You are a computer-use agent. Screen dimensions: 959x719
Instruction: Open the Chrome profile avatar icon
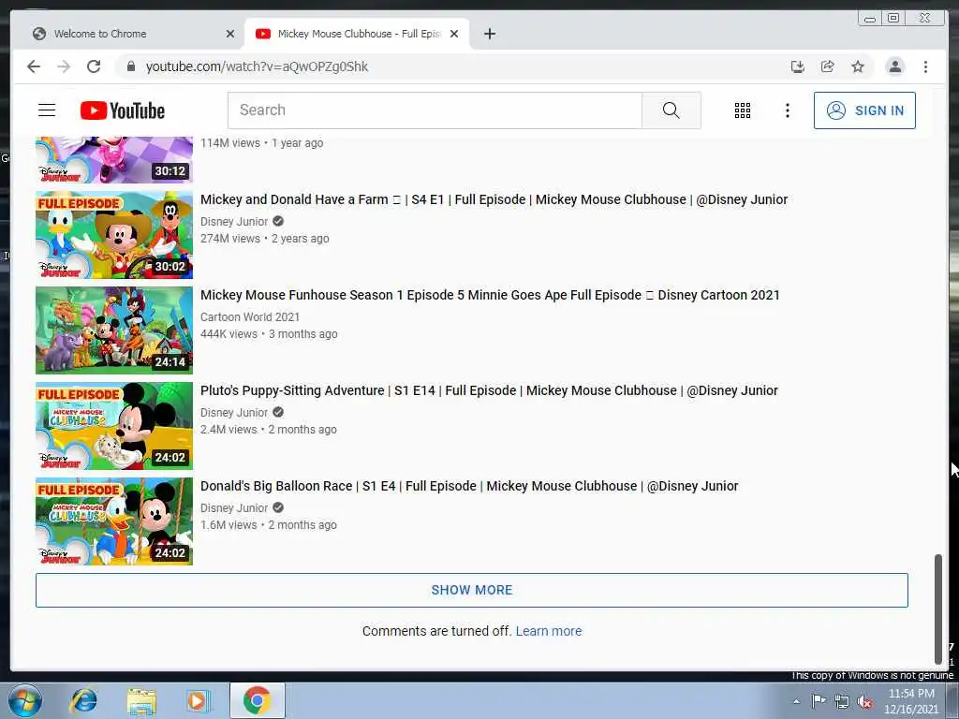894,66
